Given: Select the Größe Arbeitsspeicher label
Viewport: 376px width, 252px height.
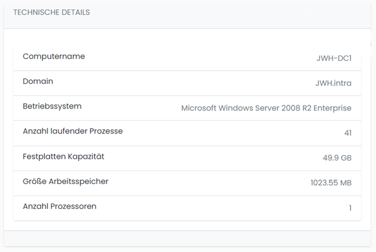Looking at the screenshot, I should [66, 181].
